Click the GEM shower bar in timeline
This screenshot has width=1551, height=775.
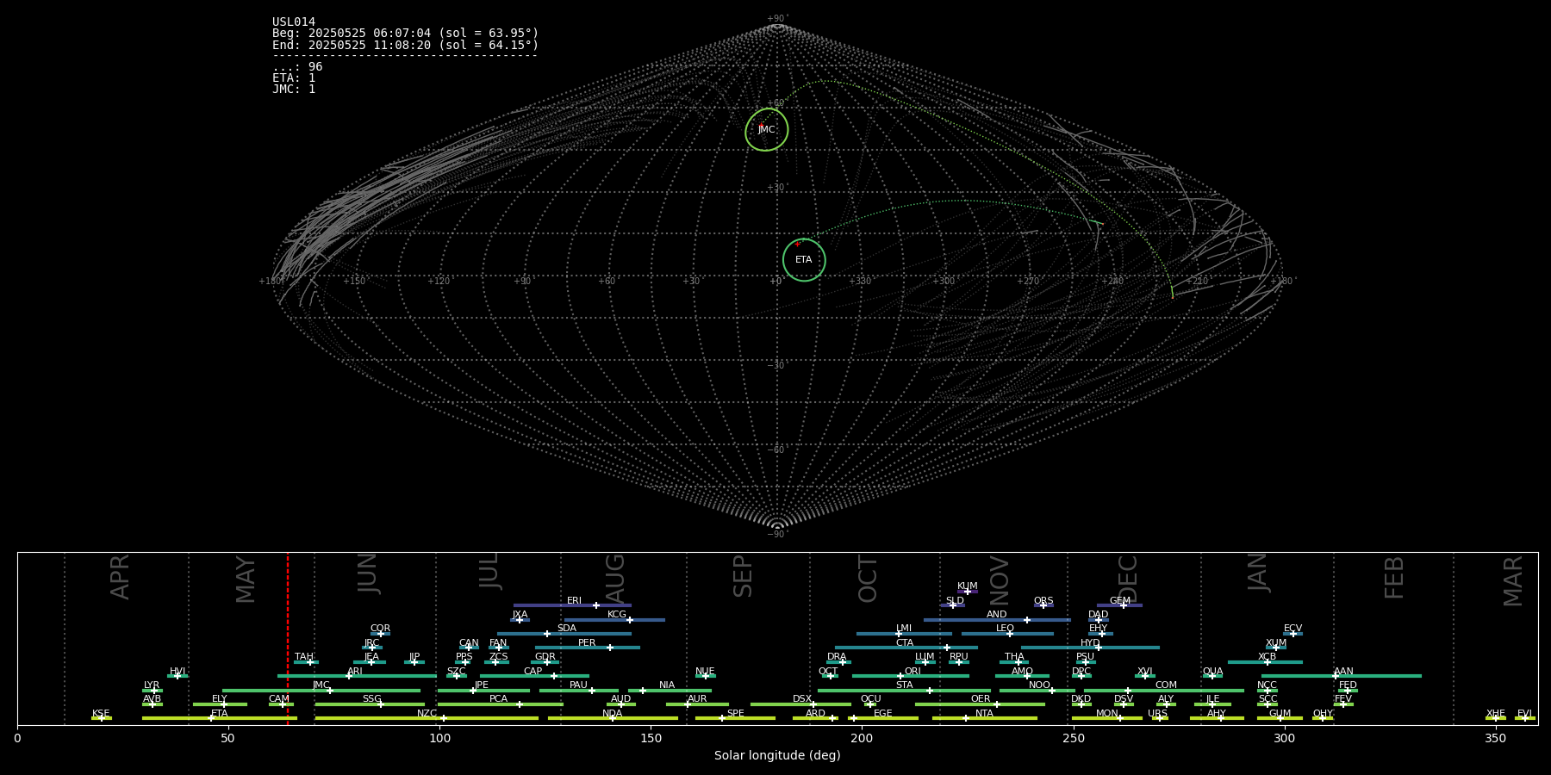(x=1119, y=605)
